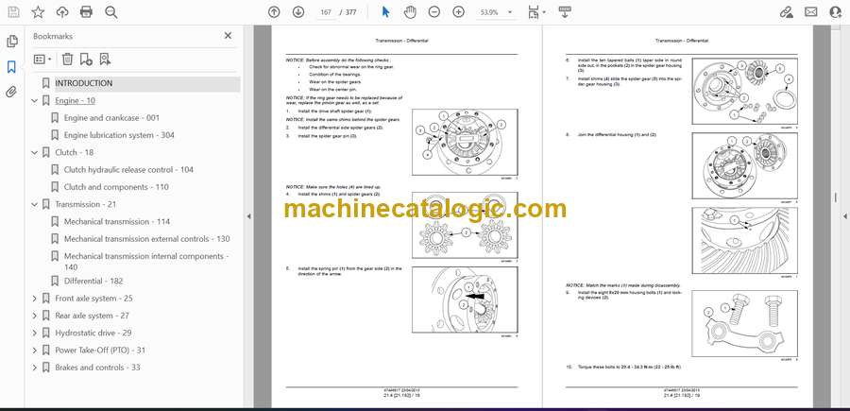Open Front axle system - 25 bookmark

tap(93, 299)
